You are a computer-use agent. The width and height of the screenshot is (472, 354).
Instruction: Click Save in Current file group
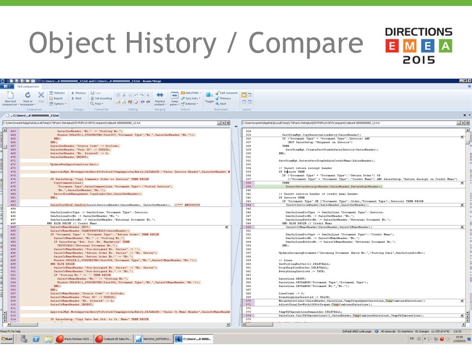coord(96,93)
